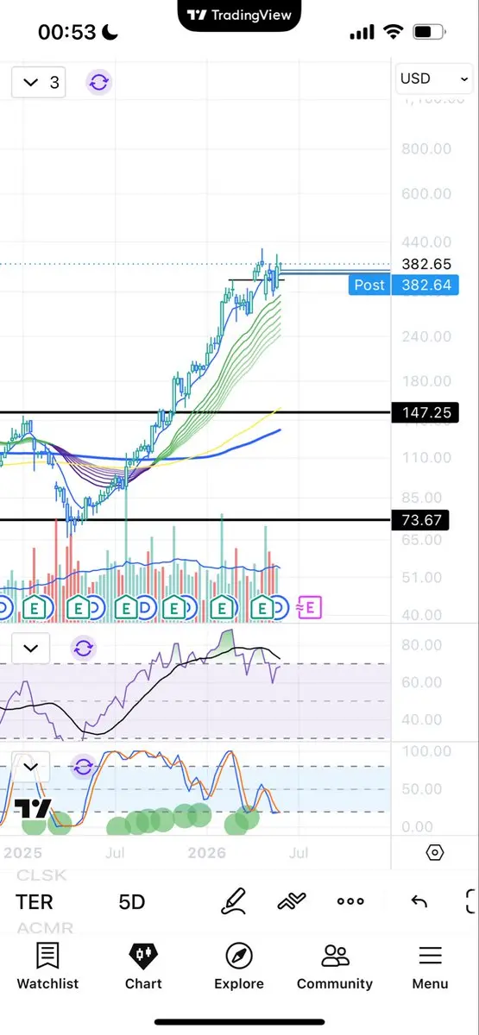Switch to the Watchlist tab
The width and height of the screenshot is (479, 1035).
point(47,966)
